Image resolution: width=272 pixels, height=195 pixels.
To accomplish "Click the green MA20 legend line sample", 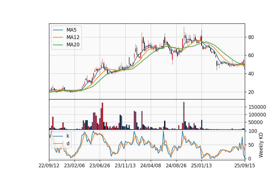I will [x=58, y=45].
